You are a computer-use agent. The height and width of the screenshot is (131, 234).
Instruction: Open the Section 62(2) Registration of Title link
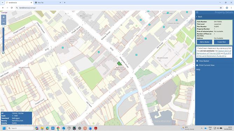pyautogui.click(x=214, y=52)
